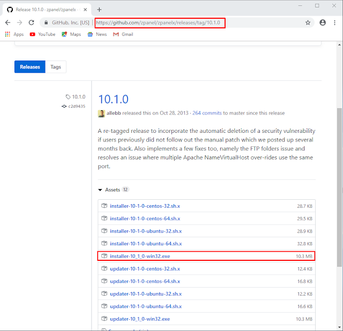Image resolution: width=343 pixels, height=331 pixels.
Task: Click the Assets count badge 12
Action: tap(125, 190)
